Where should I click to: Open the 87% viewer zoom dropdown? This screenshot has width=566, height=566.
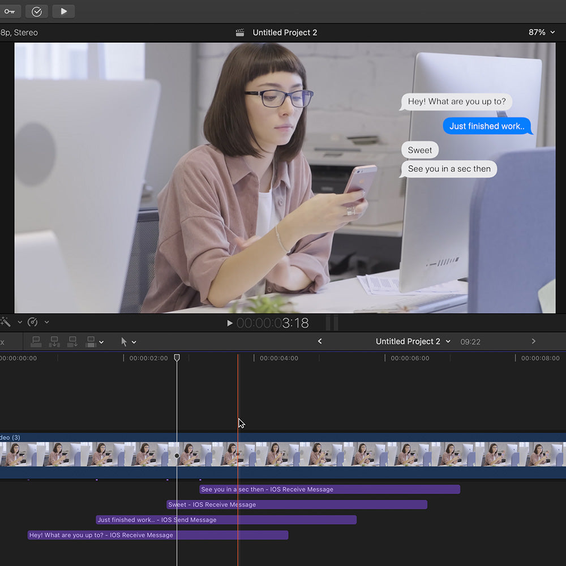[x=541, y=32]
